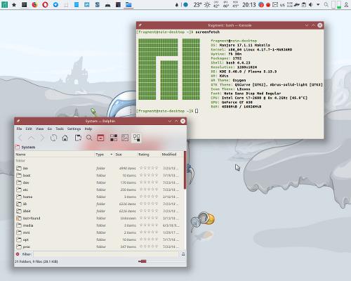Click the us keyboard layout indicator
Screen dimensions: 351x281
(x=282, y=5)
